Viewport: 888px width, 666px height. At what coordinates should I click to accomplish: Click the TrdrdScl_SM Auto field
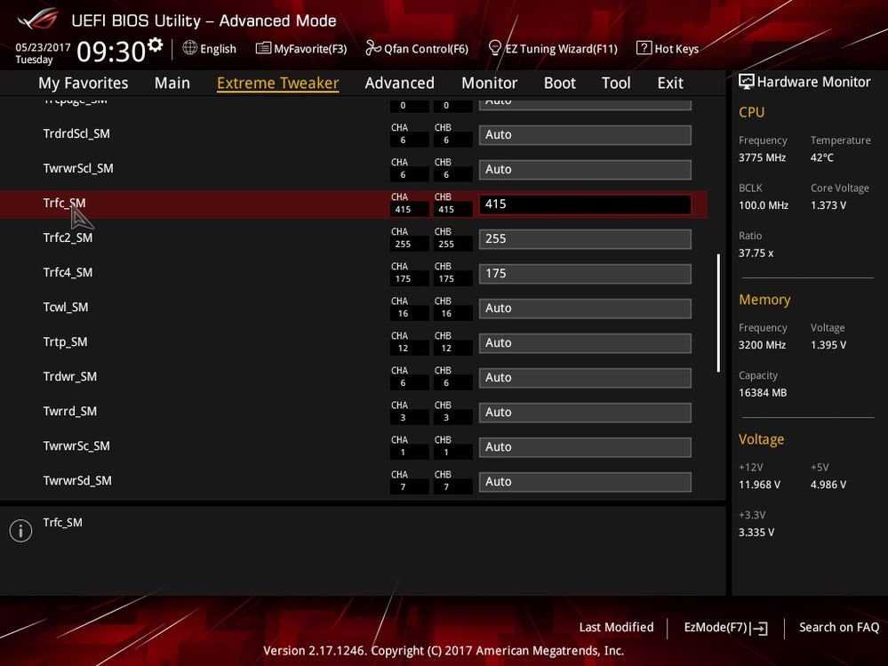(x=585, y=135)
